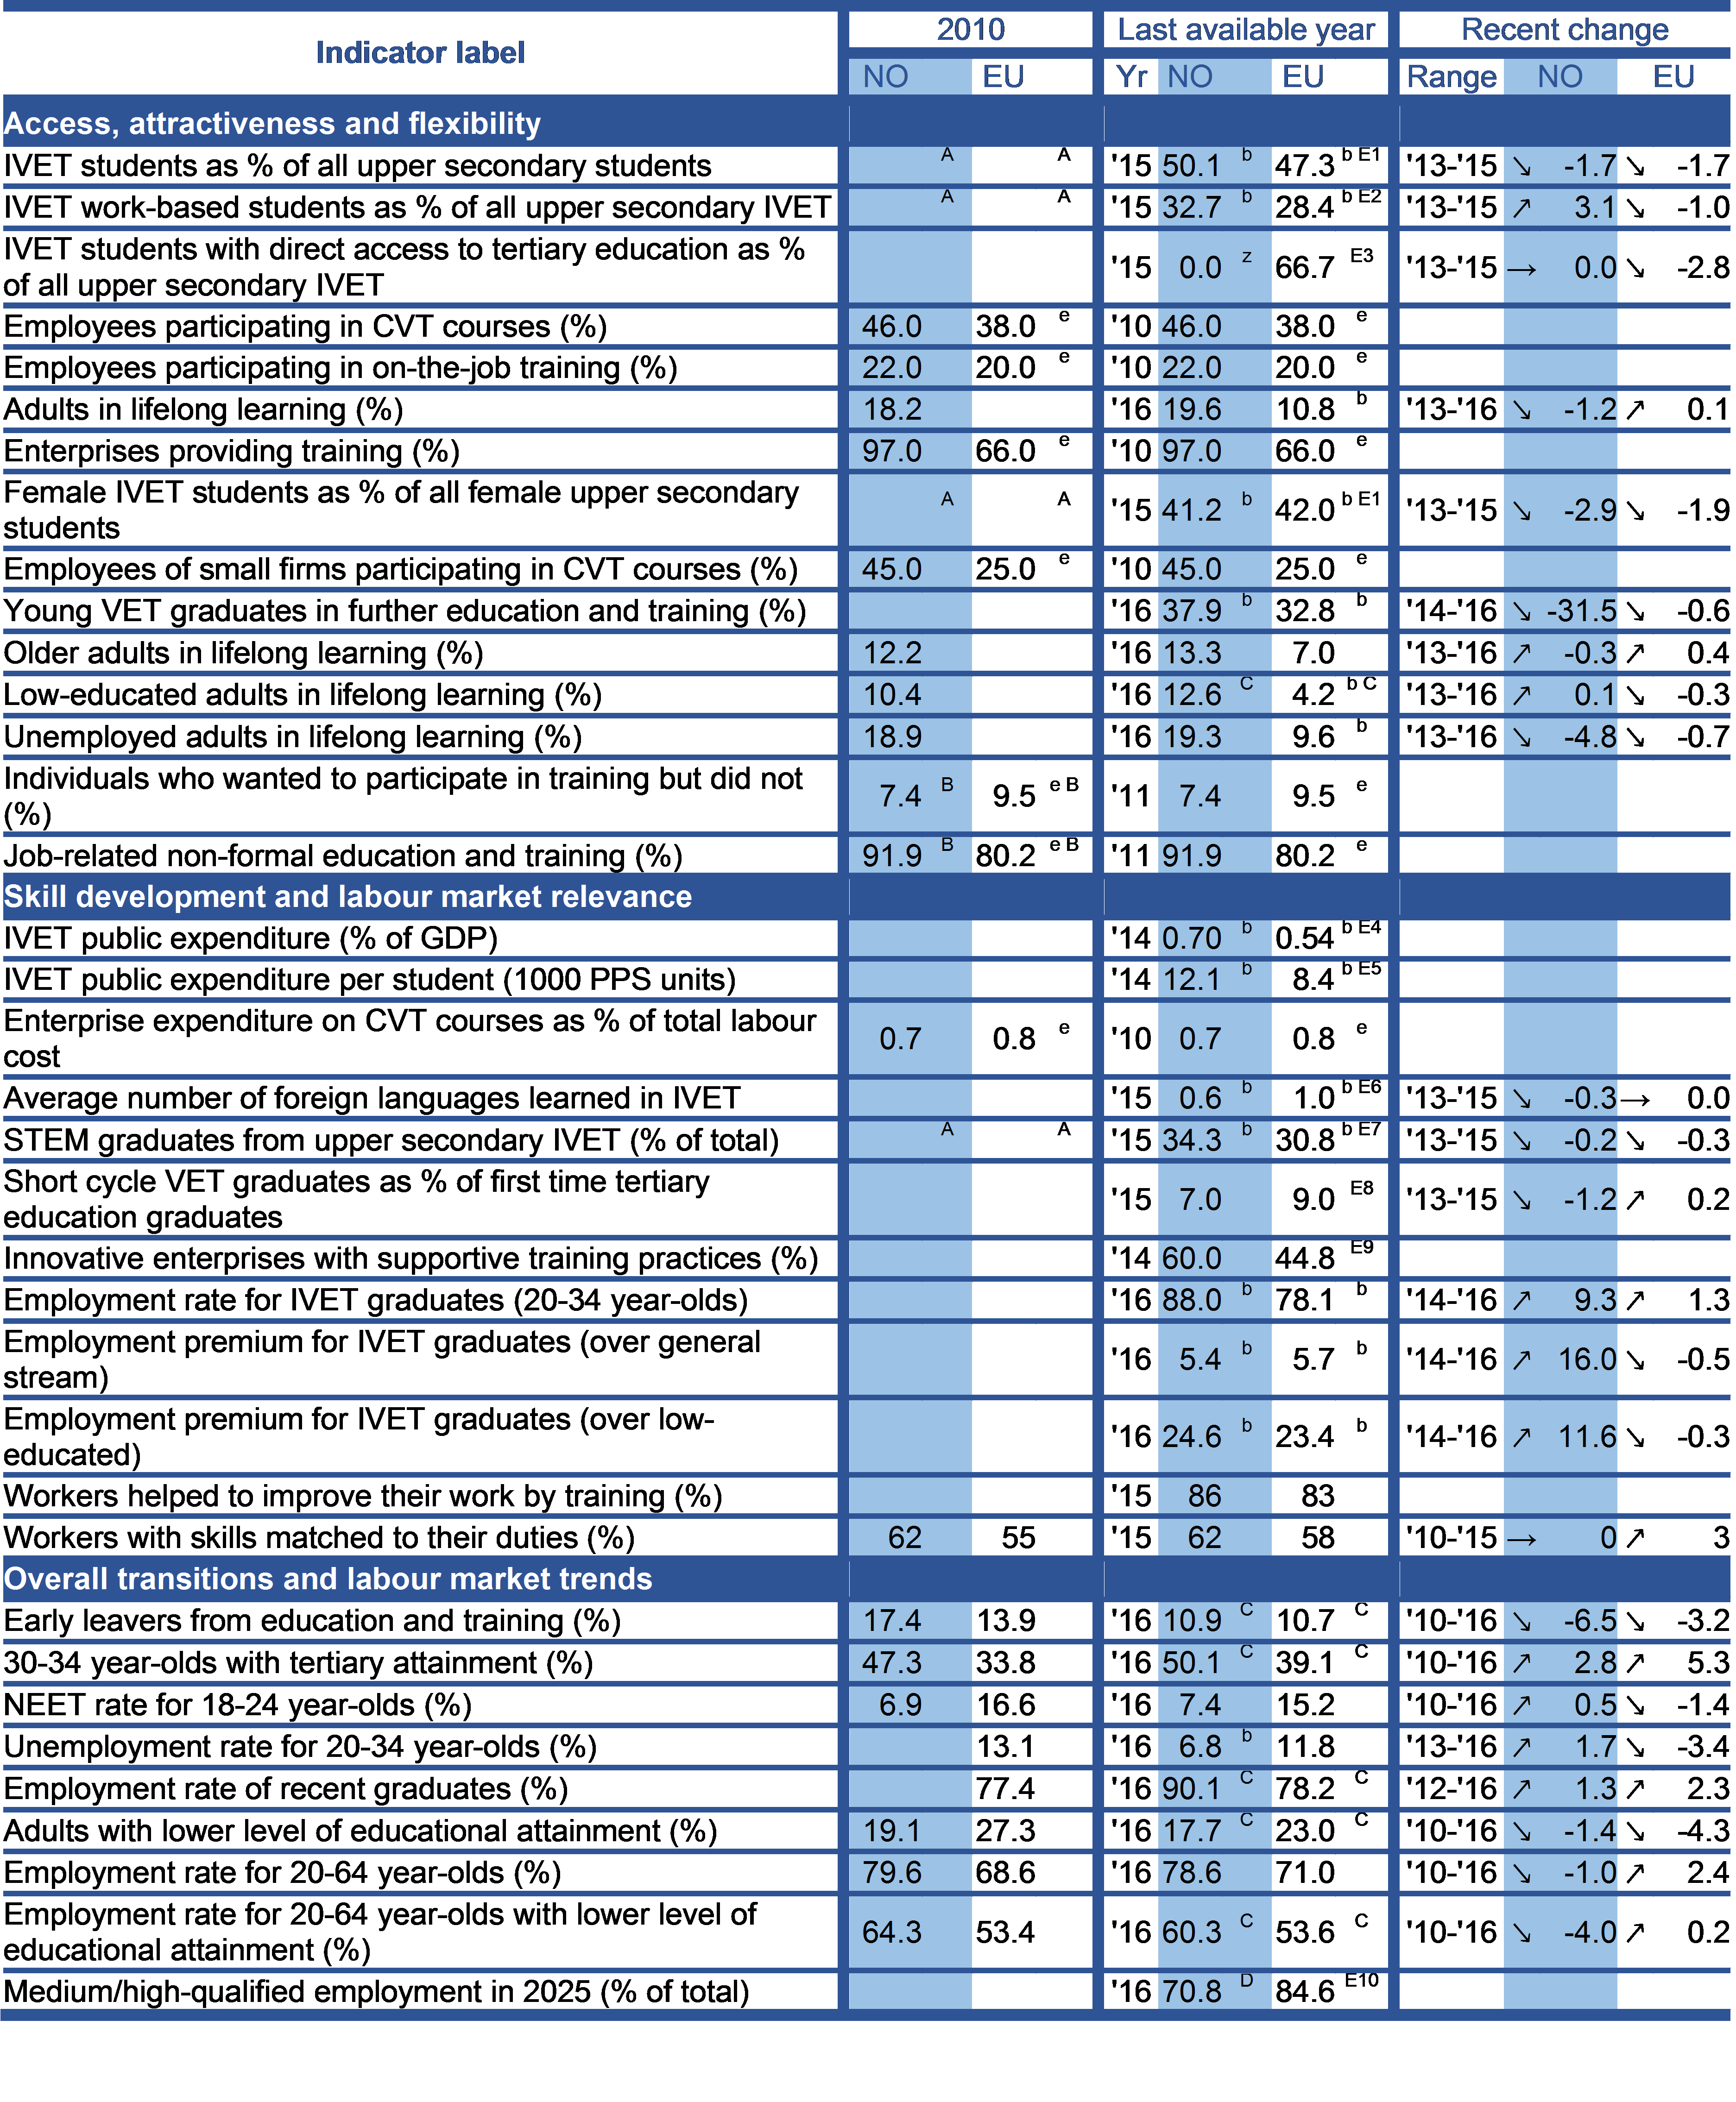Select the cell showing 70.8
The image size is (1736, 2102).
(x=1191, y=1991)
